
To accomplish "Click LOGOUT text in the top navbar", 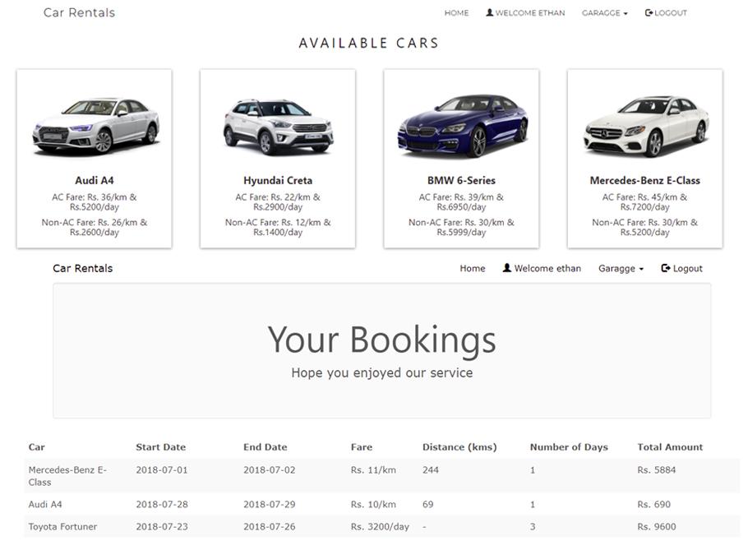I will [x=671, y=13].
